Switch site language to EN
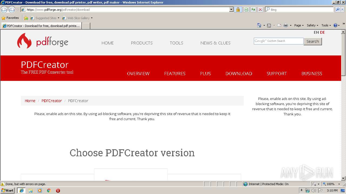 (x=316, y=32)
